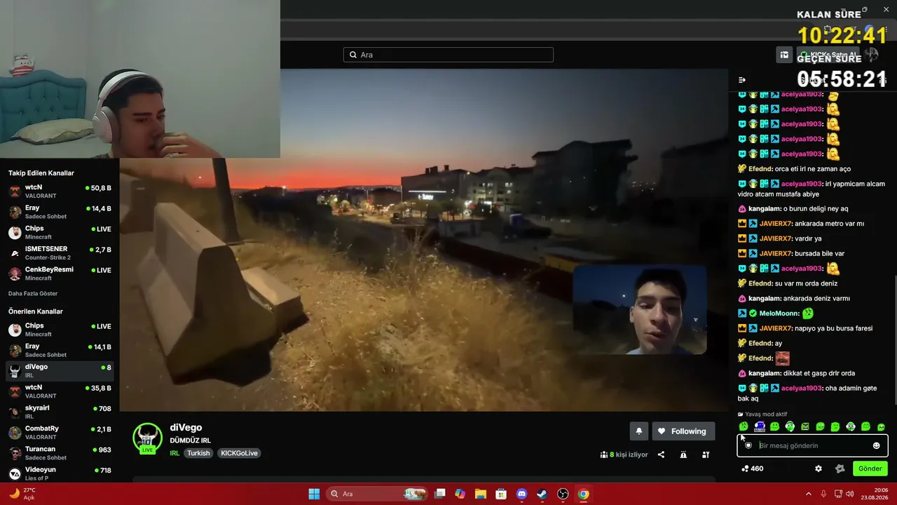Insert the square angry-face emote from quick emotes
Viewport: 897px width, 505px height.
pyautogui.click(x=805, y=426)
